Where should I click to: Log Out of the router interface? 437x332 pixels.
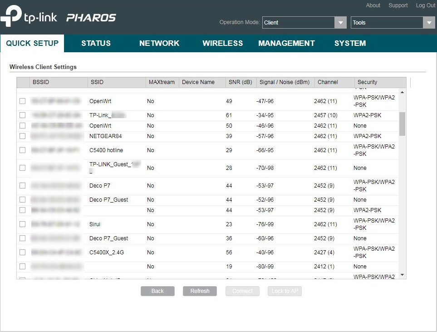(425, 5)
